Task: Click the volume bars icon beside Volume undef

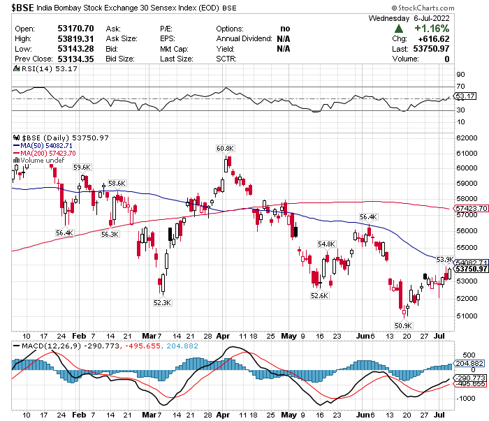Action: point(16,160)
